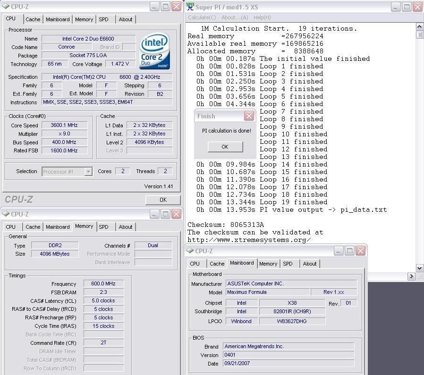Image resolution: width=424 pixels, height=375 pixels.
Task: Open the Mainboard tab in top CPU-Z window
Action: [58, 19]
